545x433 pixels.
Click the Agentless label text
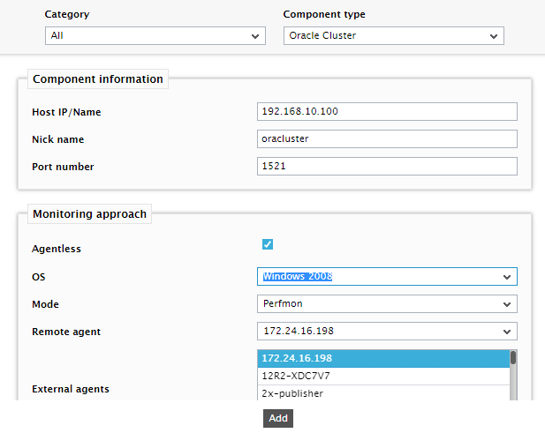coord(57,249)
